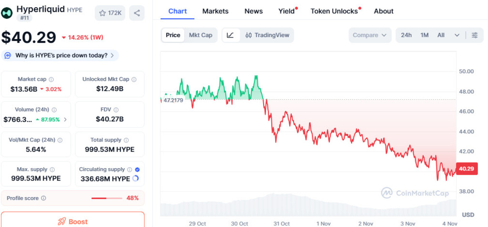Select the 24h time range
This screenshot has height=227, width=488.
click(406, 35)
